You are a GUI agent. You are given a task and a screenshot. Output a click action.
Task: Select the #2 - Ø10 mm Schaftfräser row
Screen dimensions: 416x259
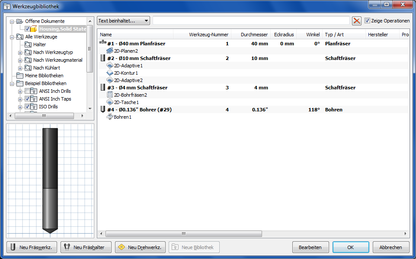pyautogui.click(x=253, y=58)
